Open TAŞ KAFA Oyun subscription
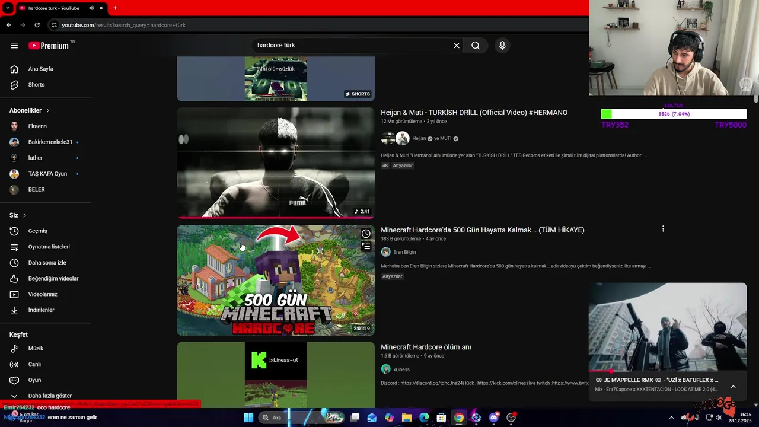Viewport: 759px width, 427px height. [46, 174]
